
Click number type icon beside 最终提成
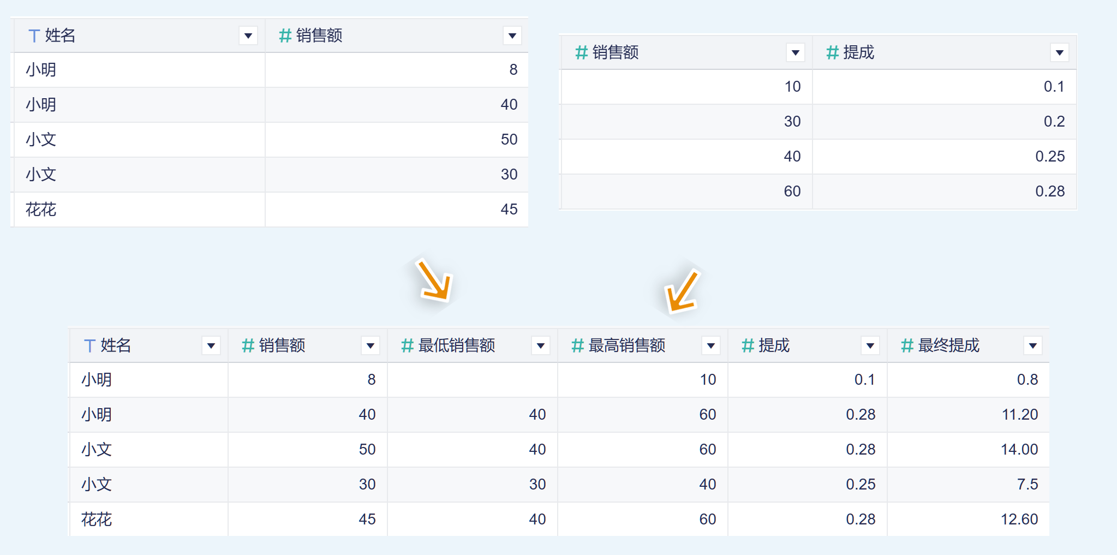(x=907, y=346)
